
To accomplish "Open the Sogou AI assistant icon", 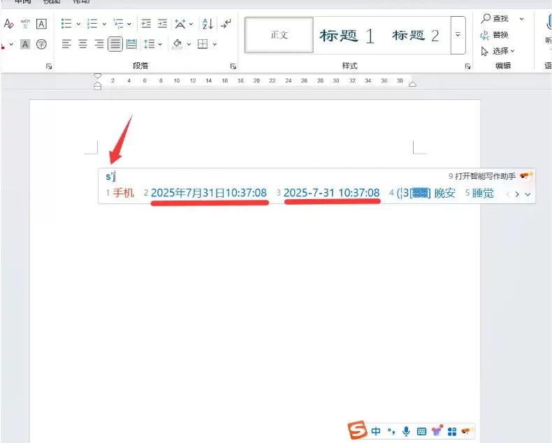I will coord(466,430).
